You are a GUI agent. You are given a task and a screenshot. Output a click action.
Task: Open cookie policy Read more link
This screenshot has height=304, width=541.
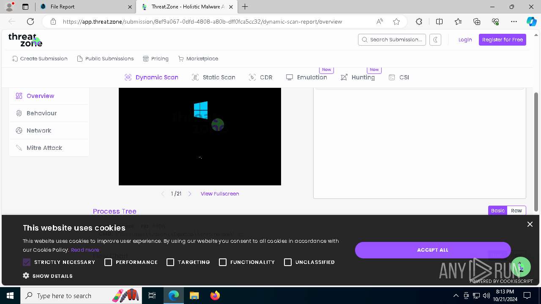pos(85,250)
